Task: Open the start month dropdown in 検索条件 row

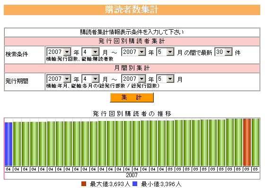Action: coord(90,52)
